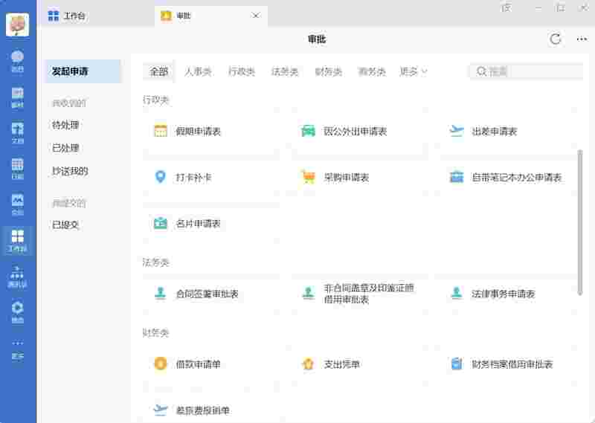Switch to the 商务类 category tab
Screen dimensions: 595x423
372,71
